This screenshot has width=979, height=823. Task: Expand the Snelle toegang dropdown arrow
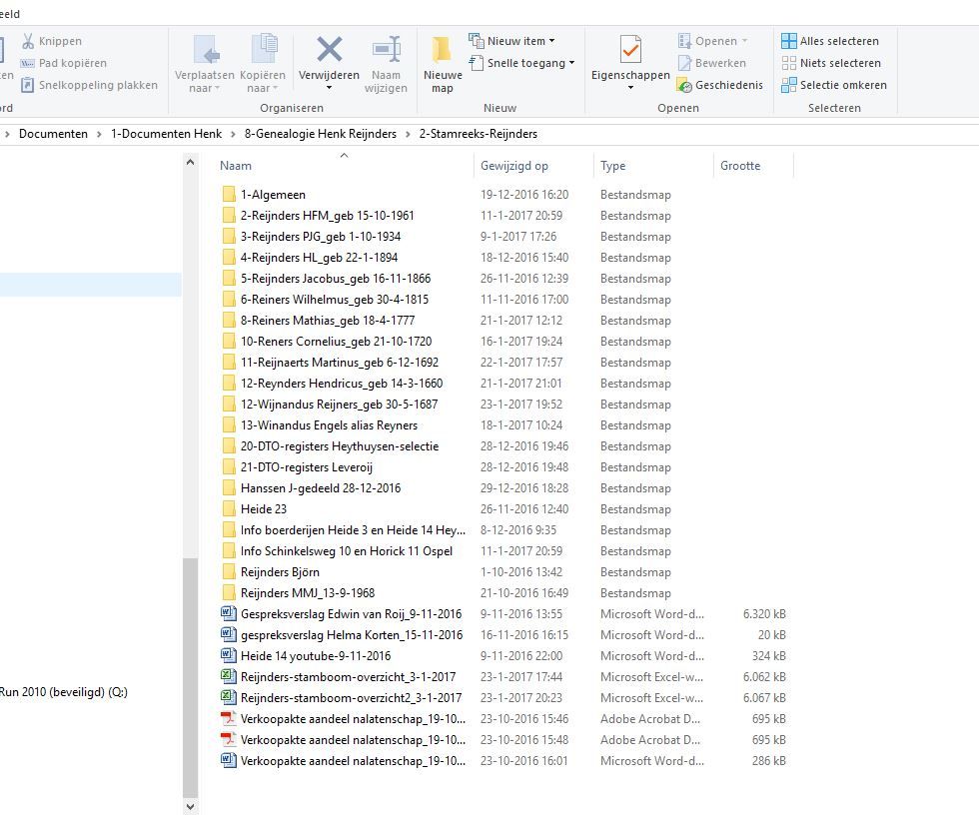click(x=571, y=63)
